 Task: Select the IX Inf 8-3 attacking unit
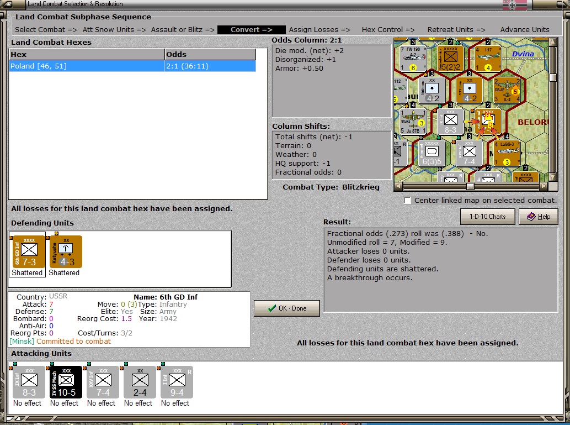(29, 382)
